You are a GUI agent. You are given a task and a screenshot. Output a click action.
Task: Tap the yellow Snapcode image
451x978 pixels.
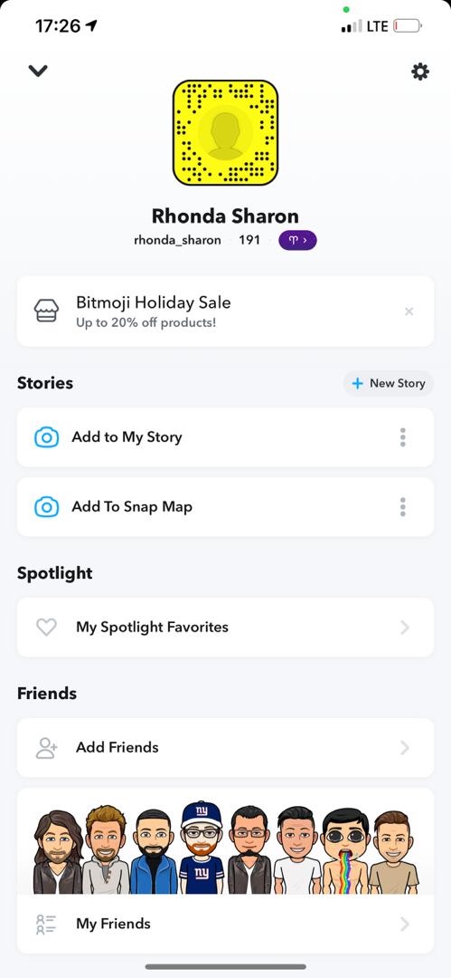[226, 132]
